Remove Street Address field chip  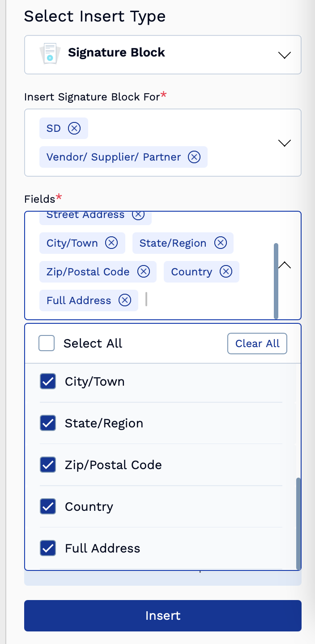[138, 215]
